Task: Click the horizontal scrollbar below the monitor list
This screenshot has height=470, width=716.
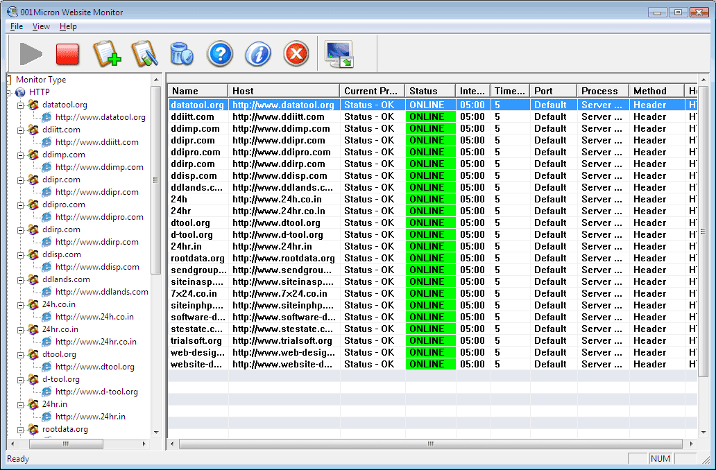Action: tap(430, 444)
